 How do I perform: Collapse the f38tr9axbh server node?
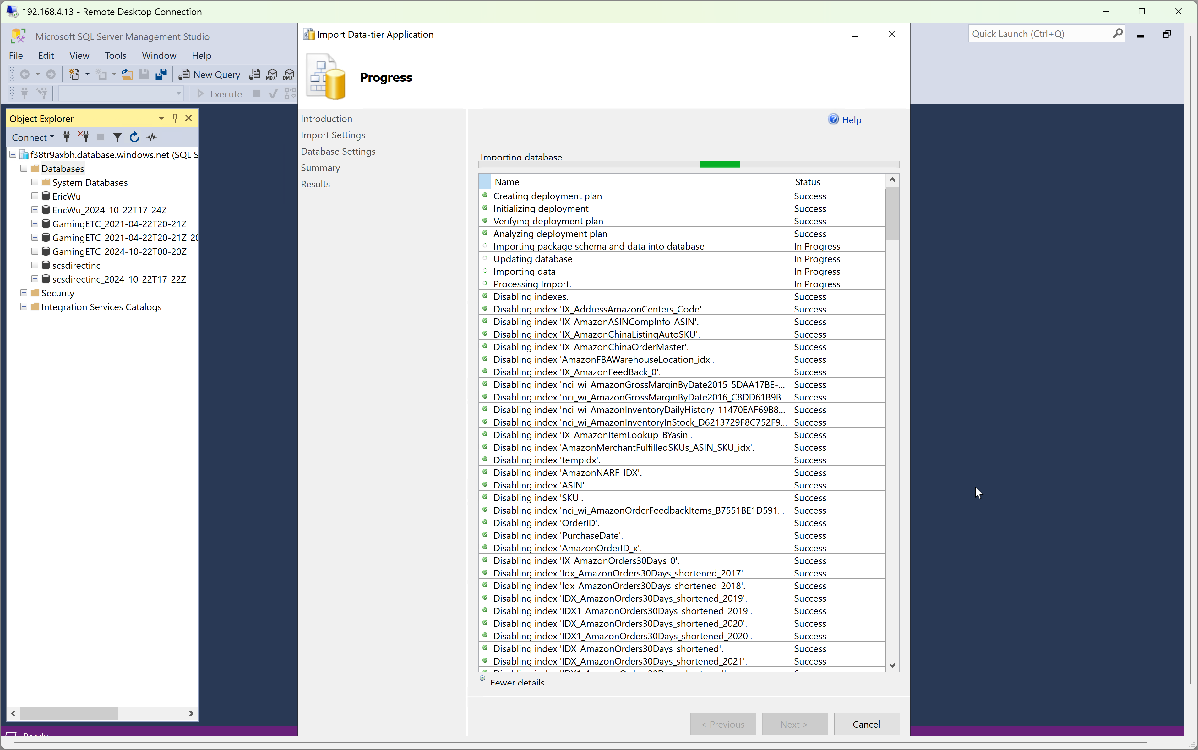click(x=13, y=155)
